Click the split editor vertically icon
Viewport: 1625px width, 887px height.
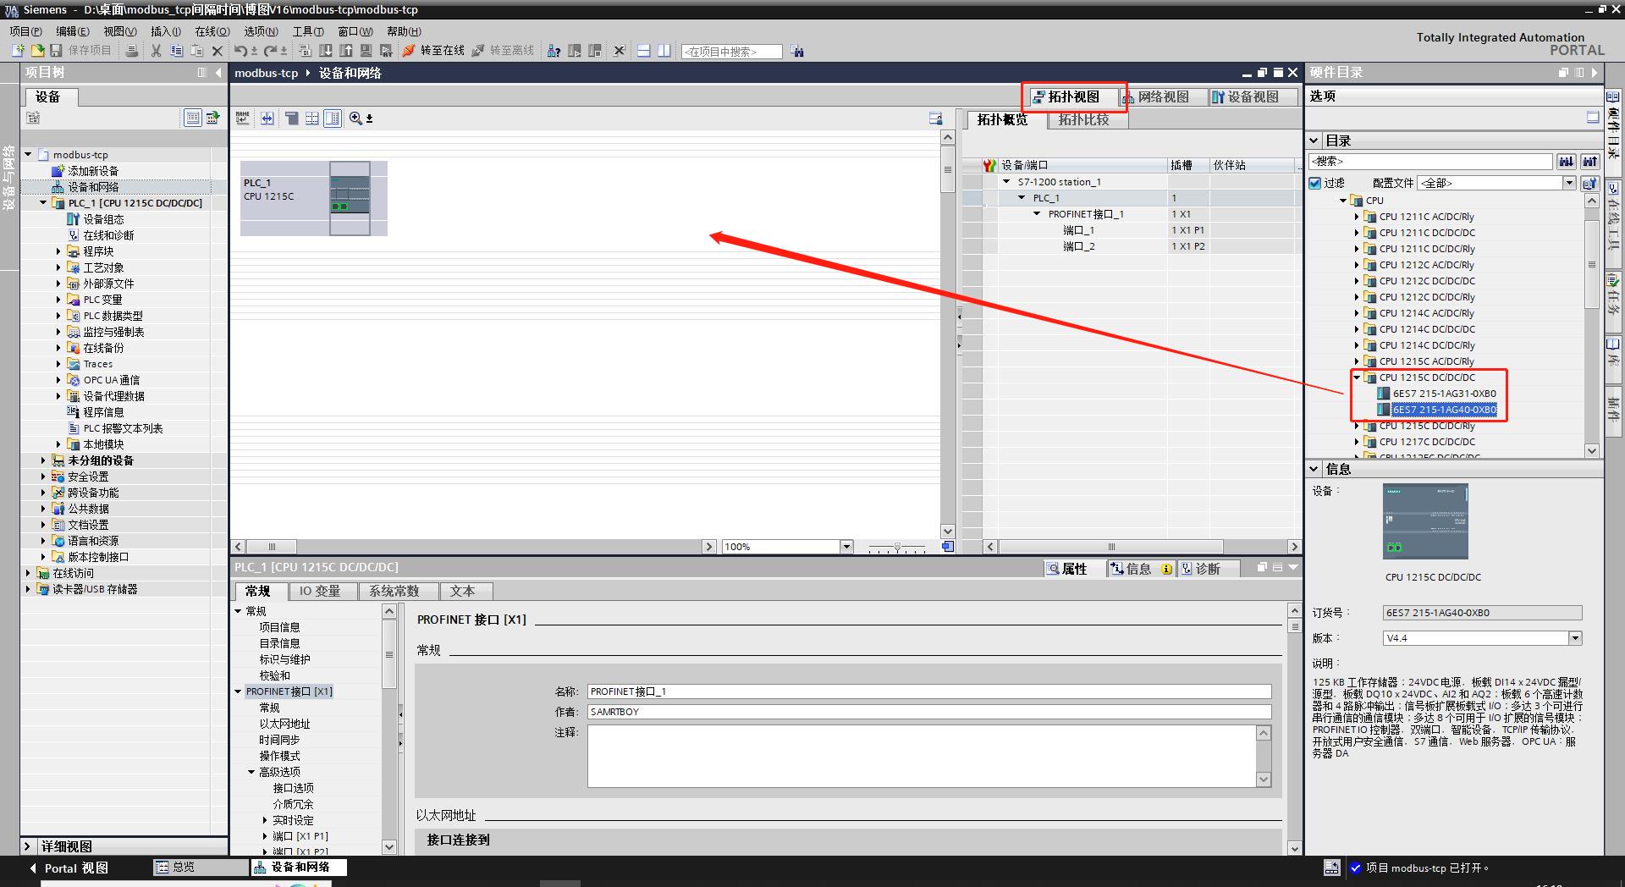coord(664,51)
